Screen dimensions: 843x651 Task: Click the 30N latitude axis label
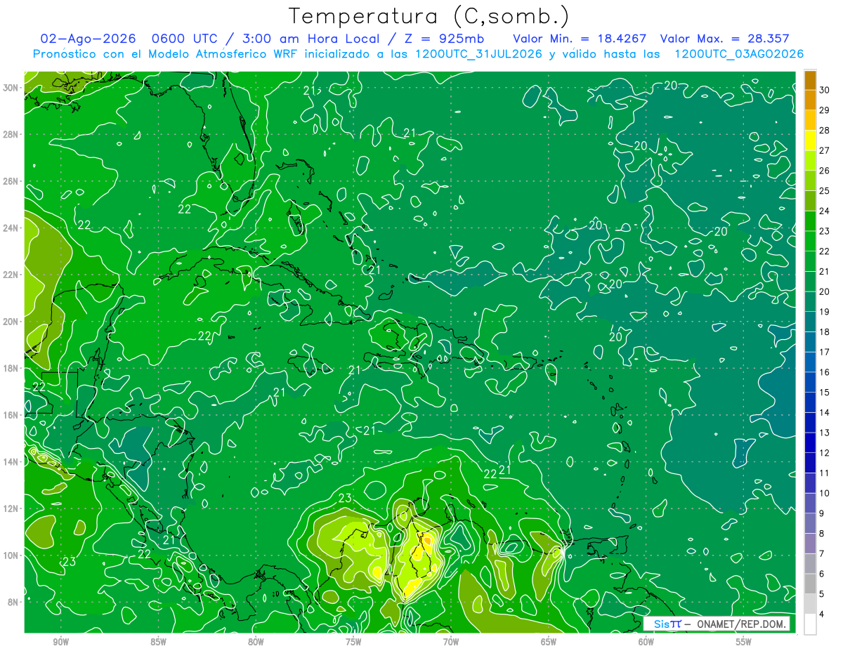(x=12, y=88)
